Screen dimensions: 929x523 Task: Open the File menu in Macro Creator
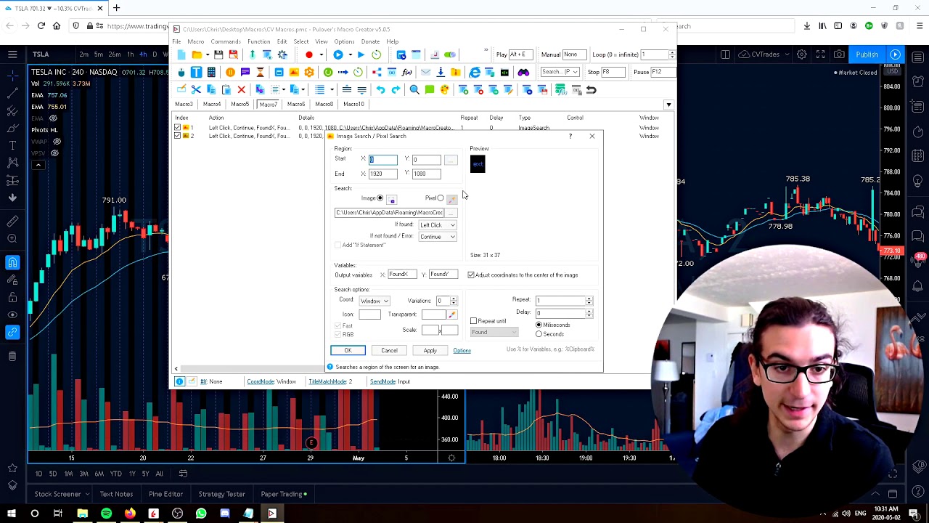point(176,41)
